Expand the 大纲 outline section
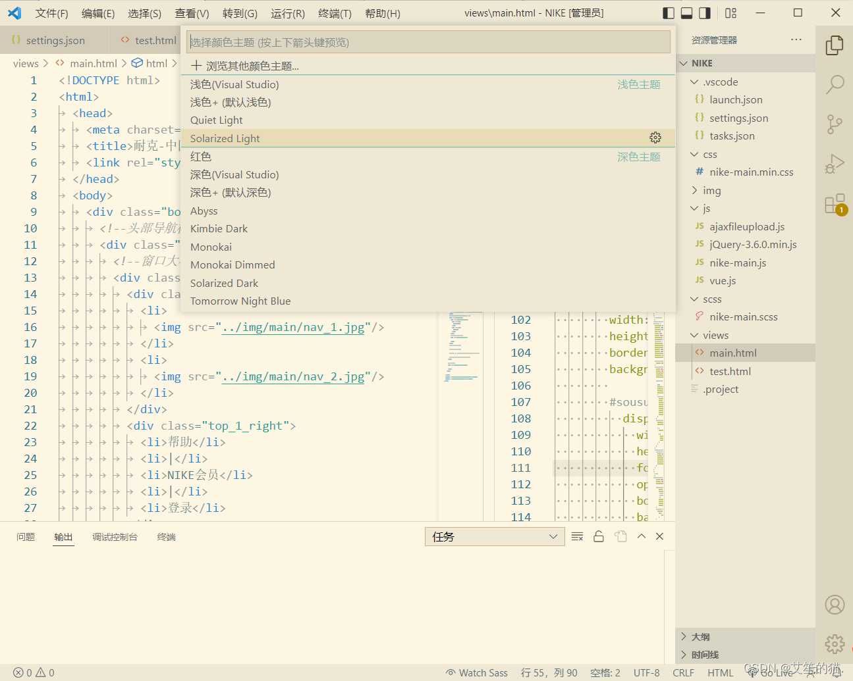 [x=745, y=636]
